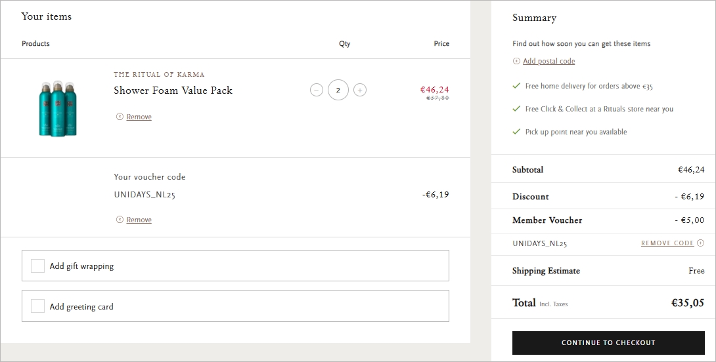Screen dimensions: 716x362
Task: Open the Add postal code link
Action: click(x=548, y=61)
